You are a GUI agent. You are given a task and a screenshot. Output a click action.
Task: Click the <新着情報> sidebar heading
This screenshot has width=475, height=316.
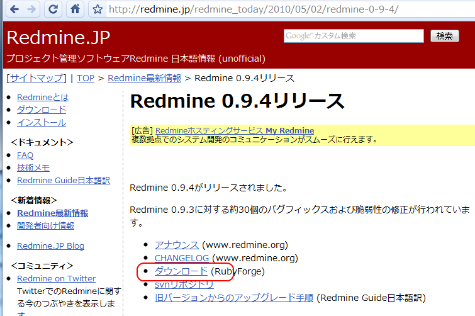coord(34,200)
